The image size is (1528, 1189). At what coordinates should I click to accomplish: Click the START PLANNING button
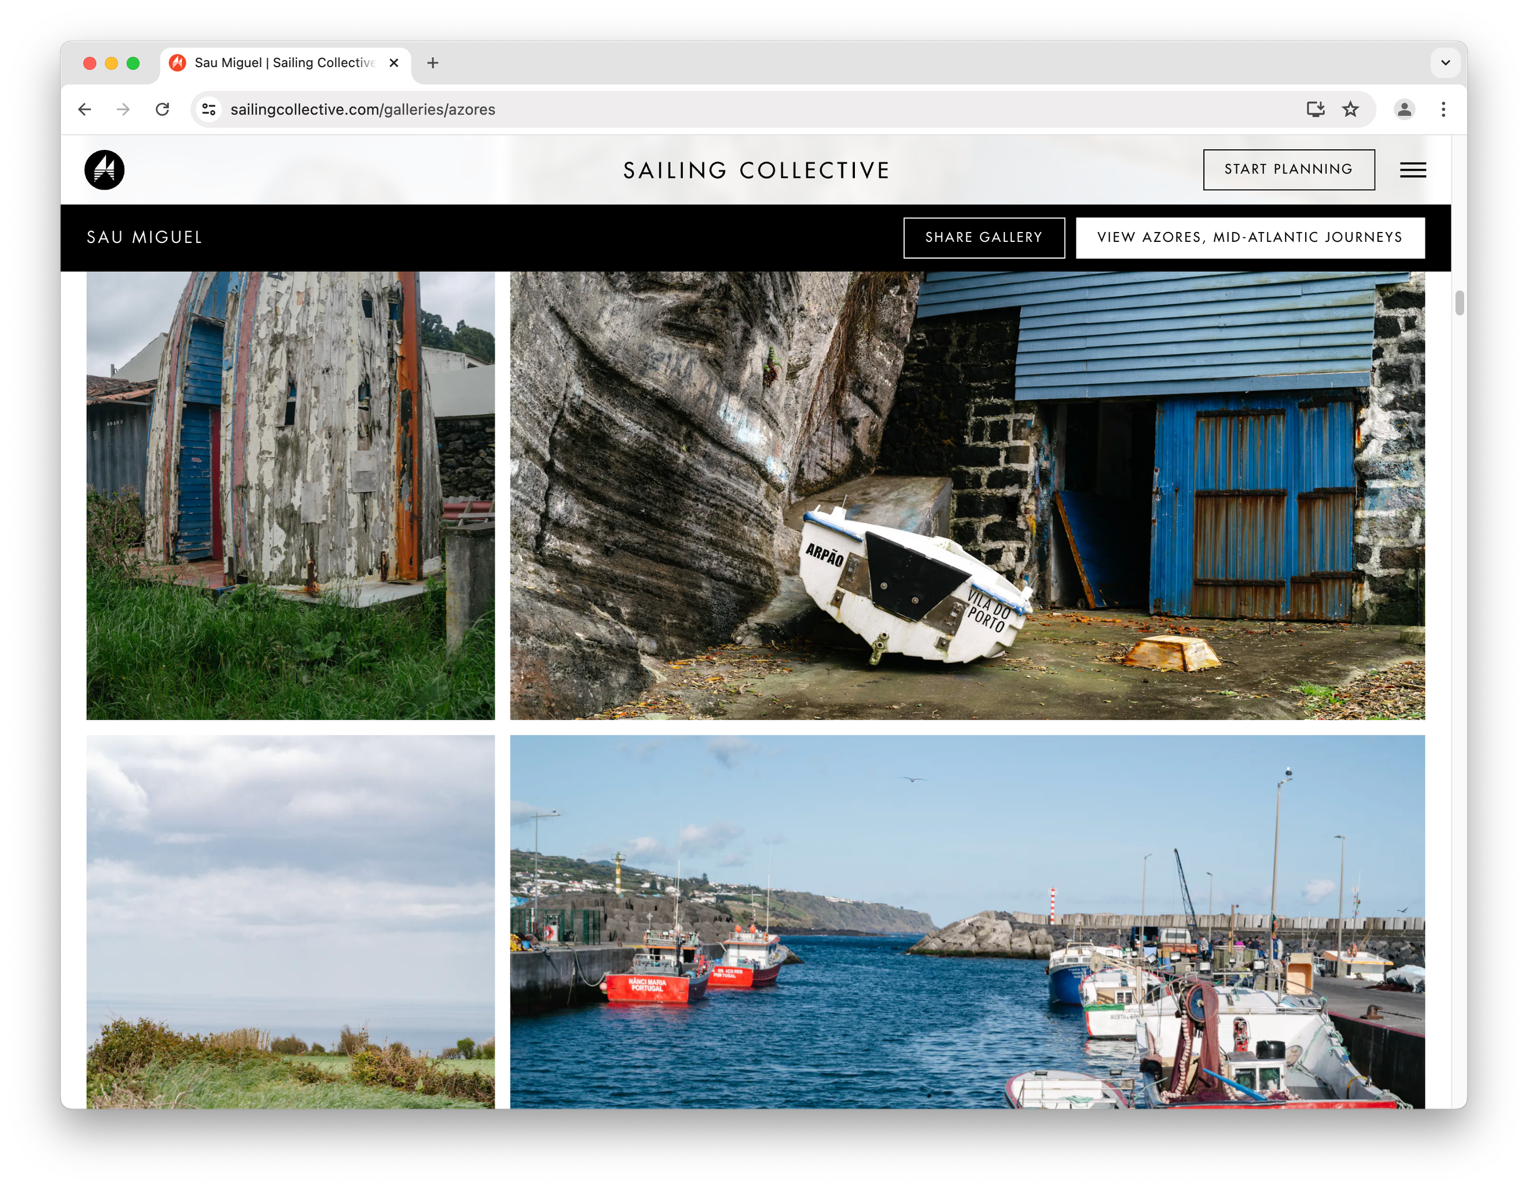click(1288, 170)
